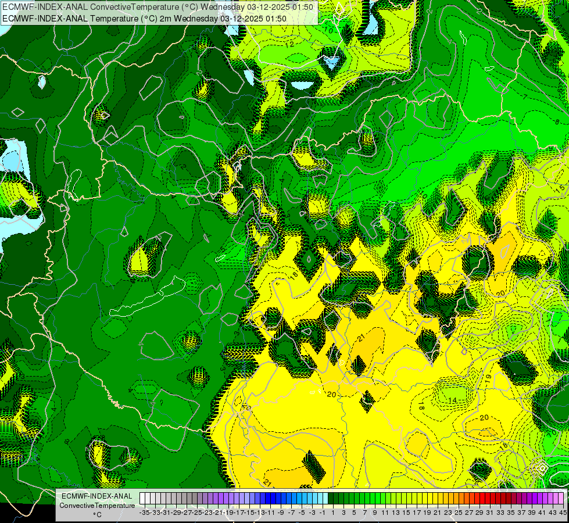
Task: Pick the red legend swatch above 31
Action: (x=488, y=499)
